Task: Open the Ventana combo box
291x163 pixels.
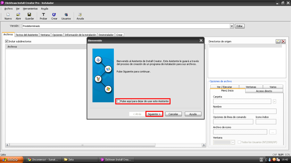Action: (x=224, y=142)
